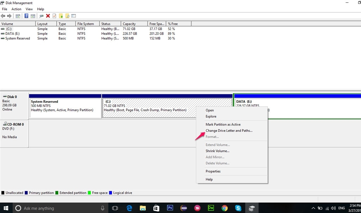
Task: Choose Change Drive Letter and Paths
Action: 229,131
